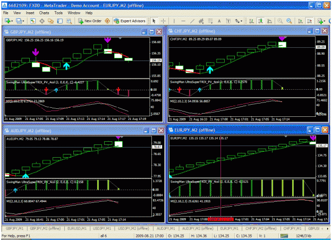Select the cursor arrow tool

pyautogui.click(x=154, y=21)
